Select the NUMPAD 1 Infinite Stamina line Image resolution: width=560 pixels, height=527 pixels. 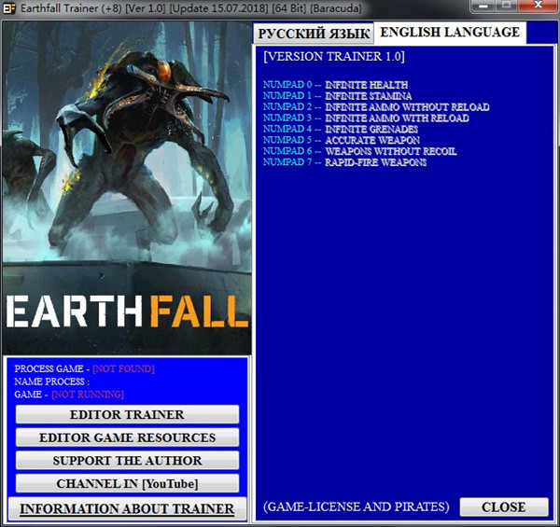pos(337,96)
